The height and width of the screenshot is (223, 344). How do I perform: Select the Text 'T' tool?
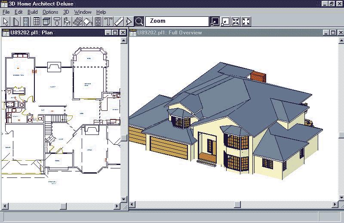click(108, 21)
